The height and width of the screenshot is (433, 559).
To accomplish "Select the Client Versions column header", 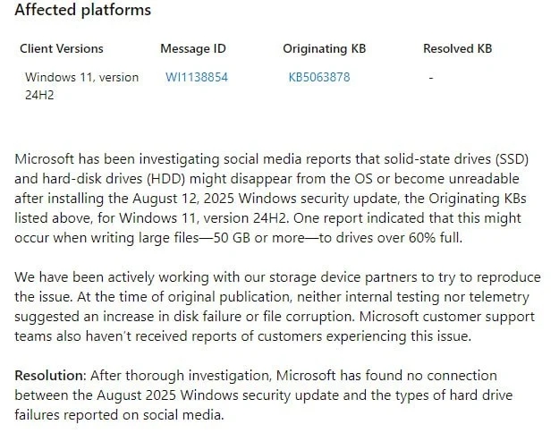I will coord(62,48).
